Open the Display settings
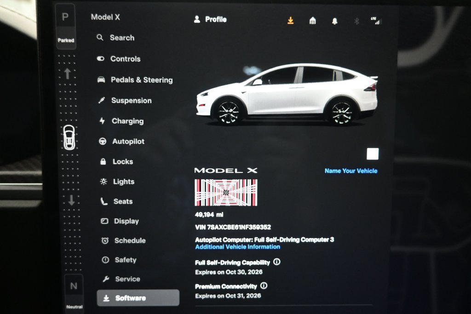The height and width of the screenshot is (314, 471). pos(120,221)
